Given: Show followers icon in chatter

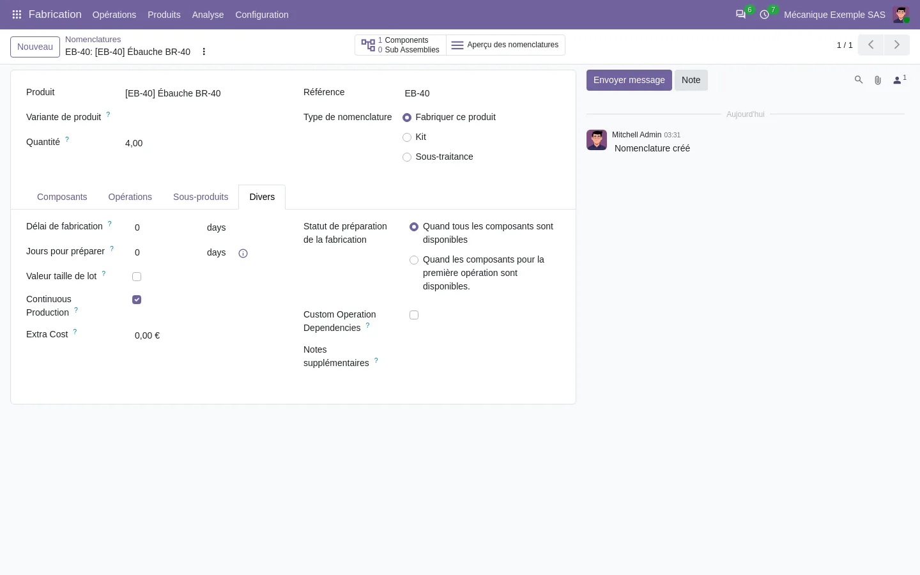Looking at the screenshot, I should (x=900, y=80).
